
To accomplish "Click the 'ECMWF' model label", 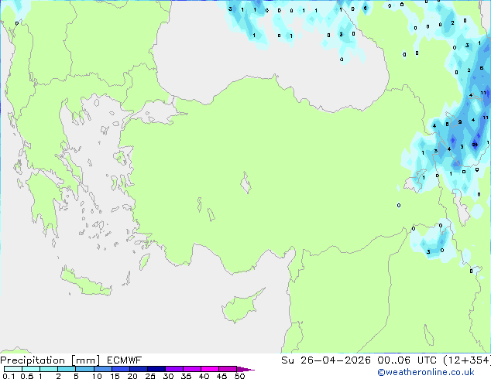I will pyautogui.click(x=125, y=360).
